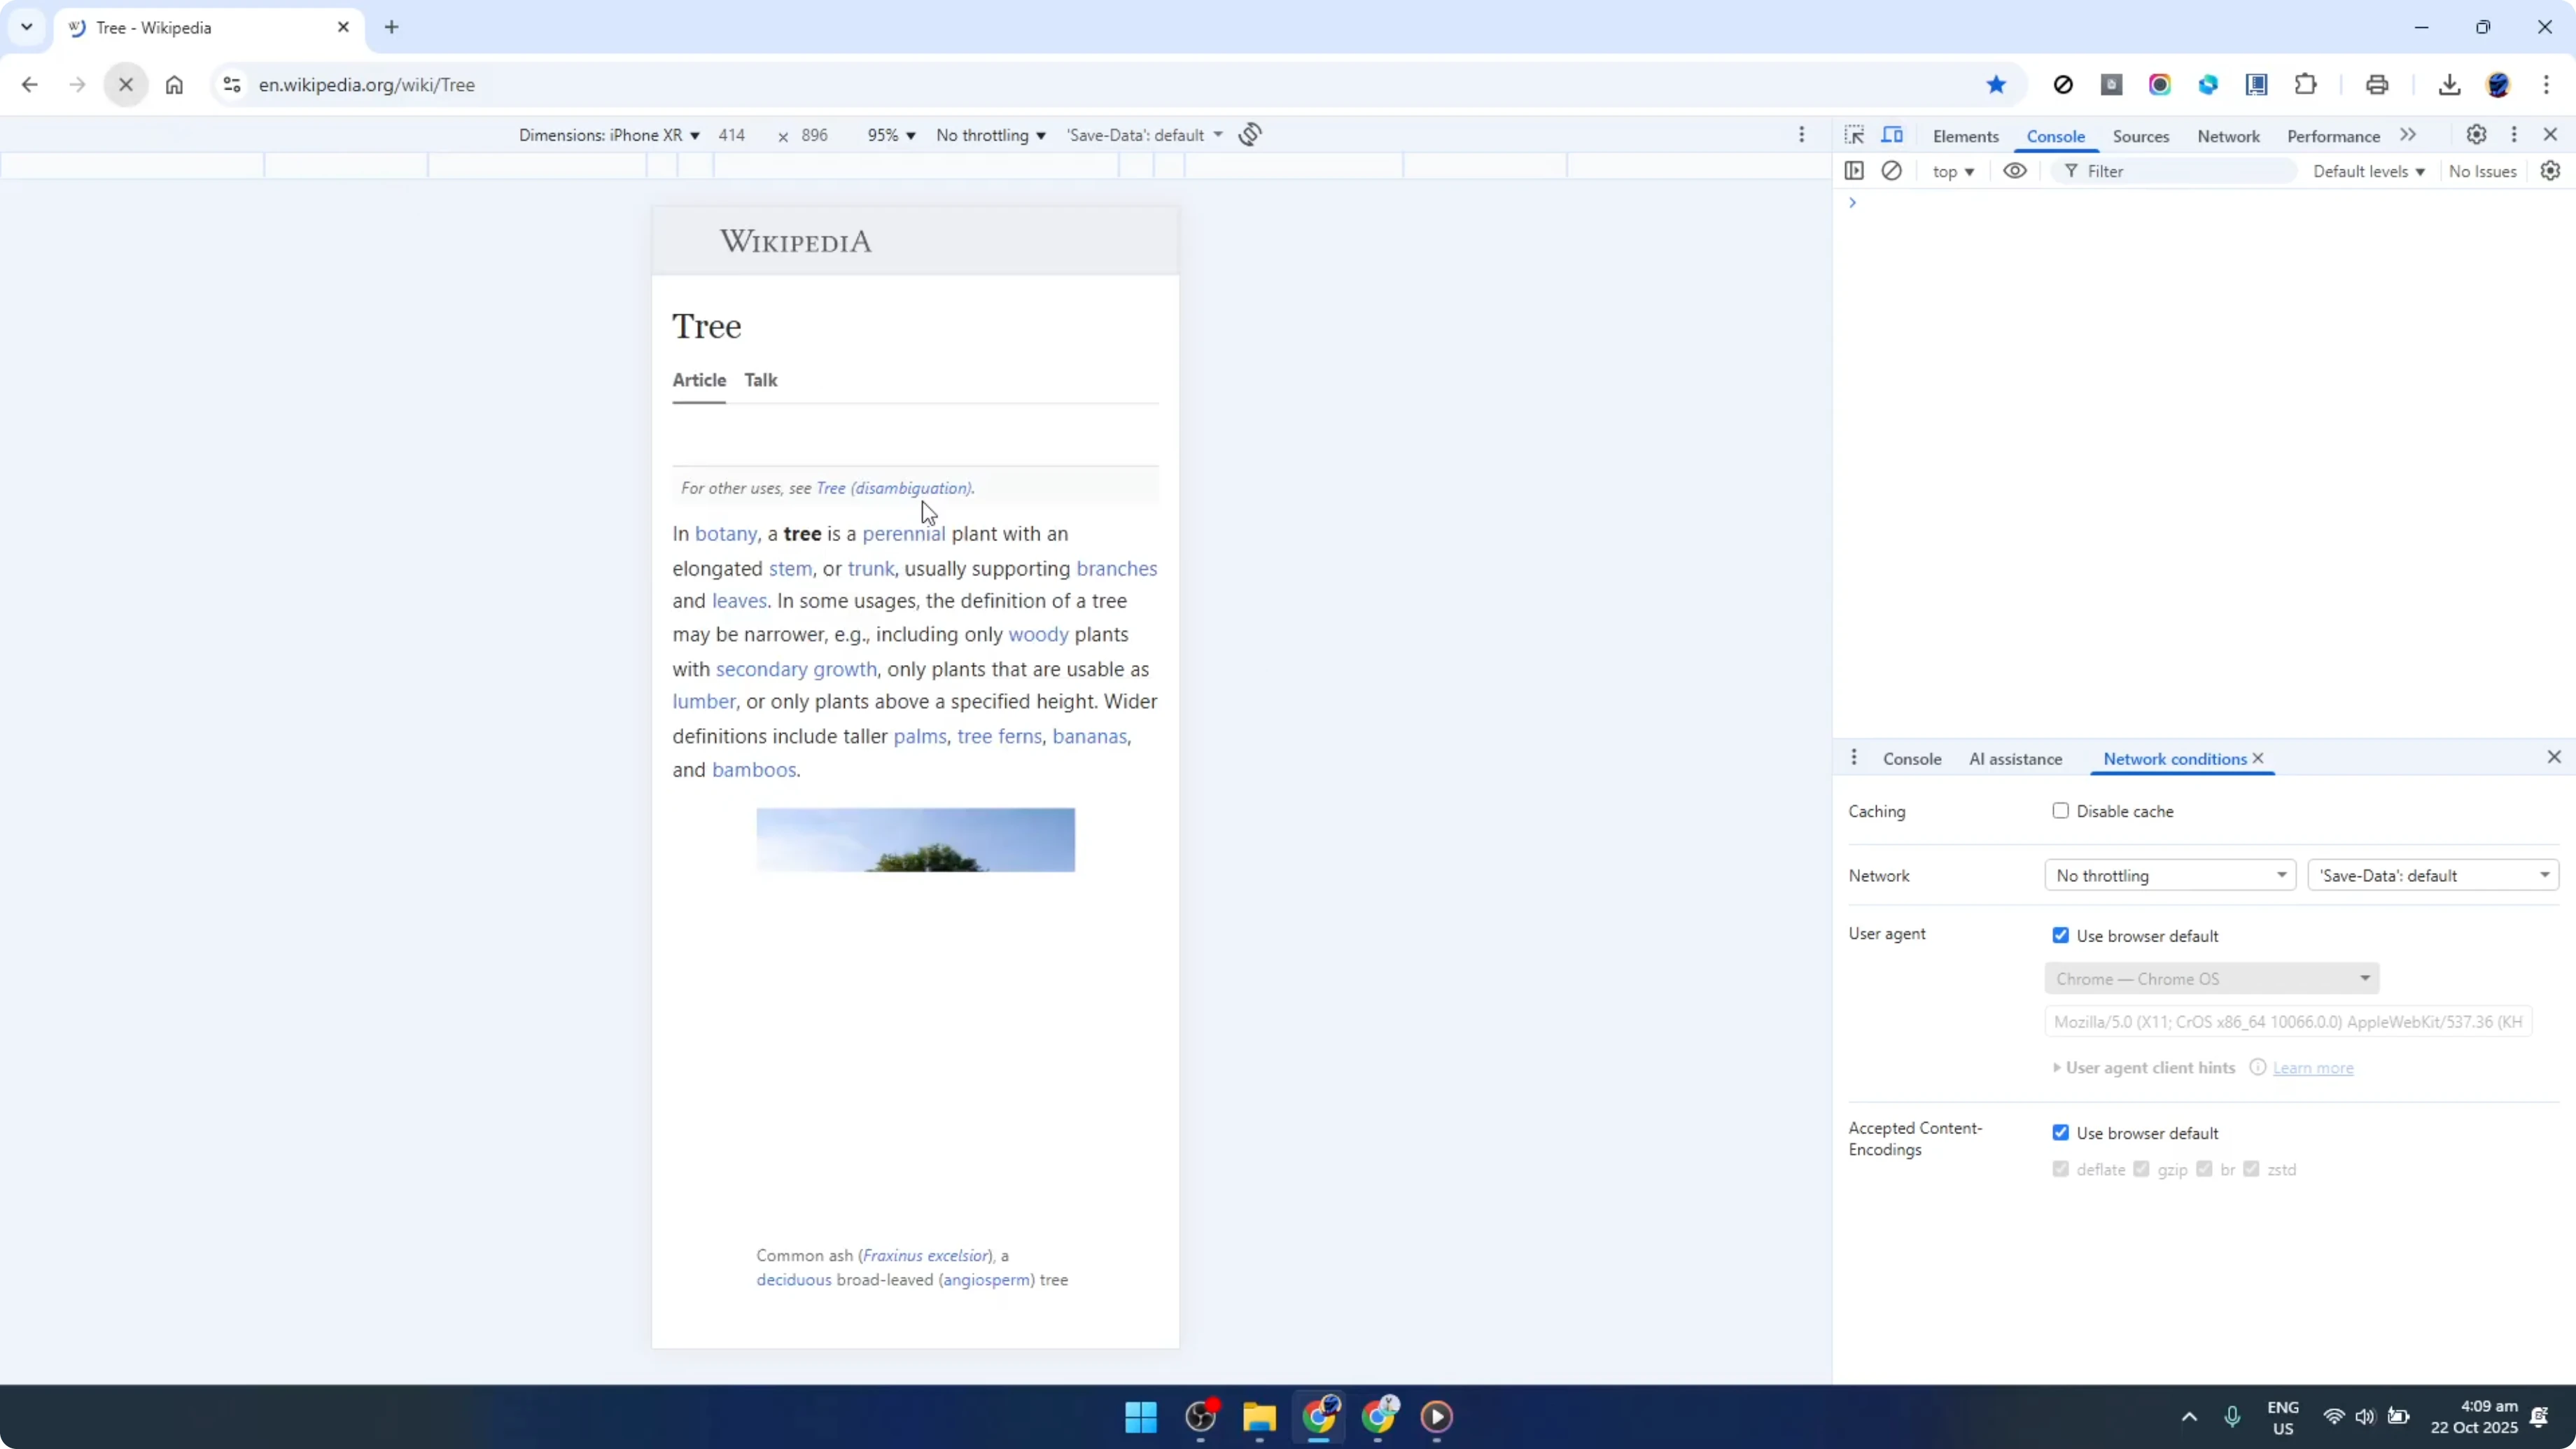Uncheck Use browser default under User agent
The image size is (2576, 1449).
coord(2061,935)
